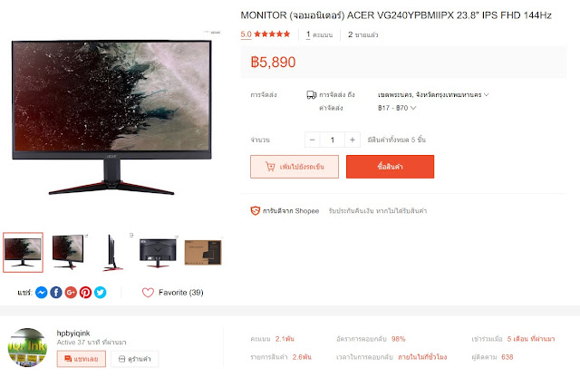Expand the ฿17 - ฿70 shipping fee dropdown

coord(397,108)
